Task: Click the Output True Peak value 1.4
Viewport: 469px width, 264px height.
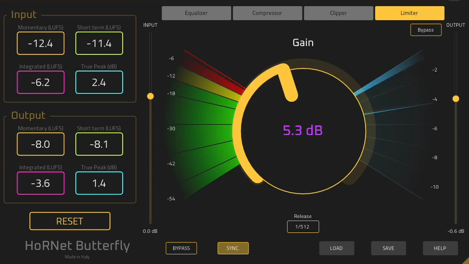Action: [99, 183]
